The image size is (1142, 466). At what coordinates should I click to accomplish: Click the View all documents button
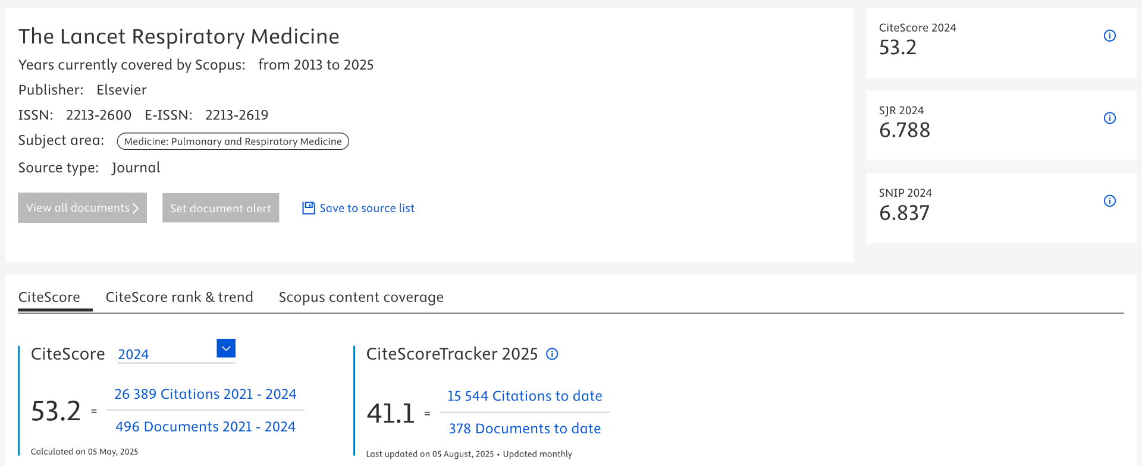(82, 208)
